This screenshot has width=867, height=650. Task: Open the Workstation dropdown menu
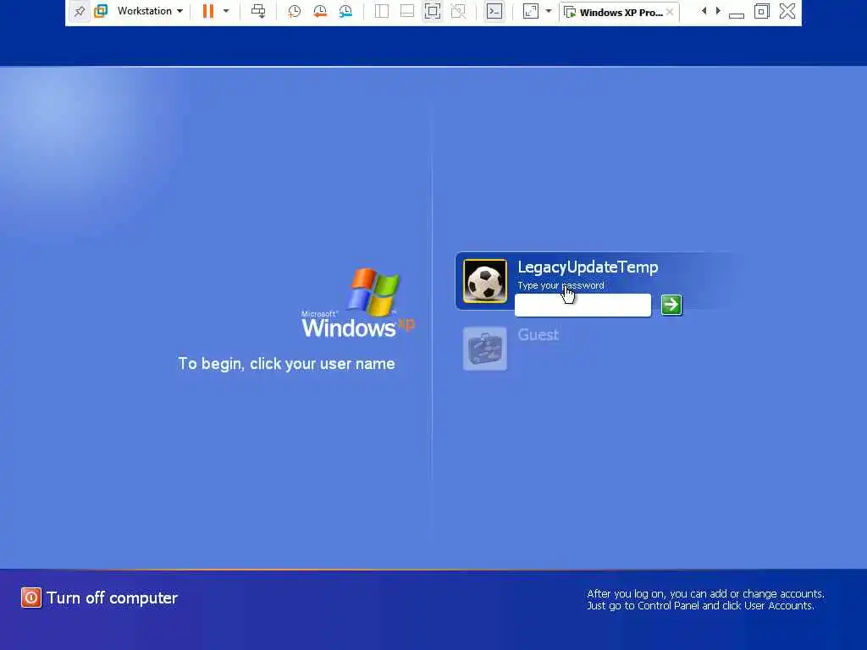pyautogui.click(x=150, y=11)
